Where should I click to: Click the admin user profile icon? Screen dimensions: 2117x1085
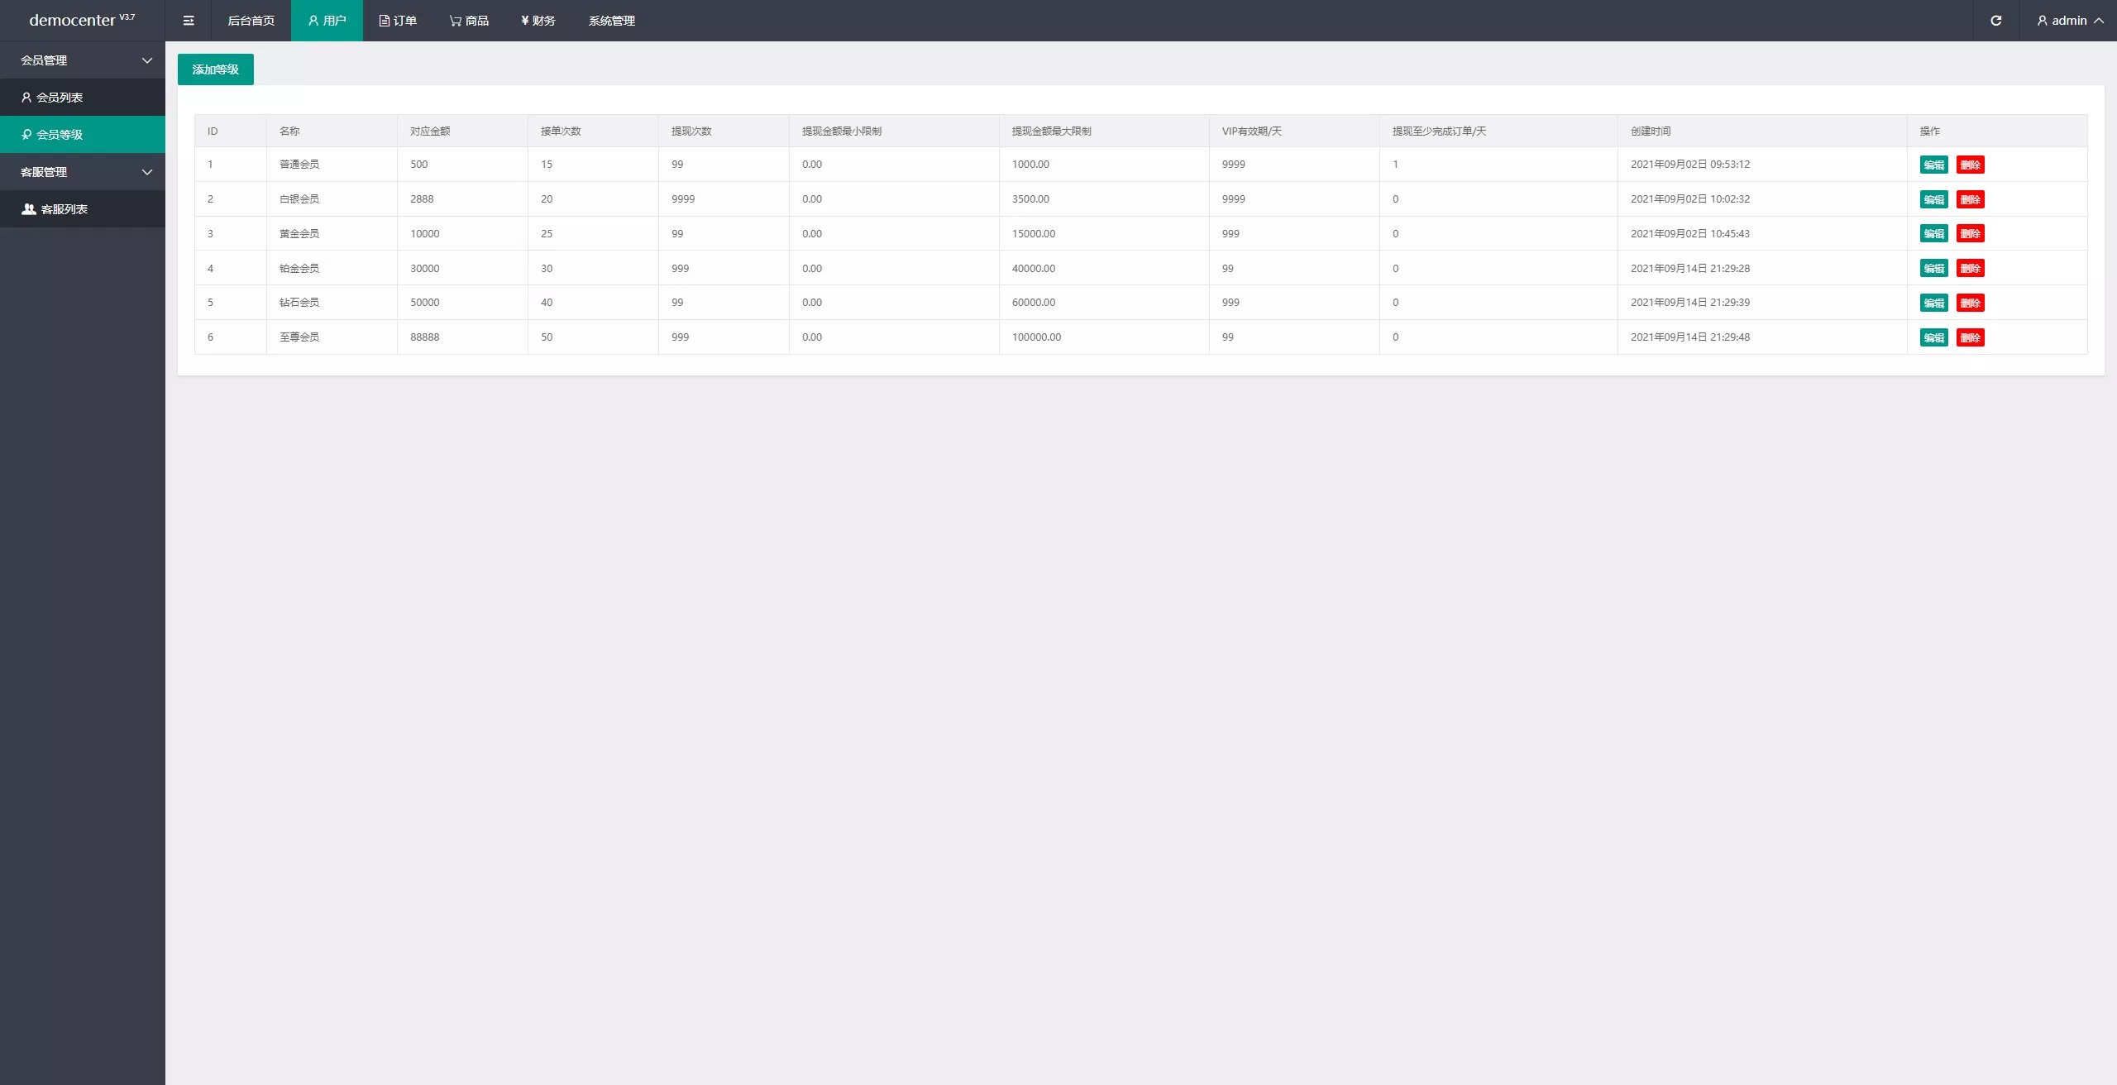[x=2042, y=21]
